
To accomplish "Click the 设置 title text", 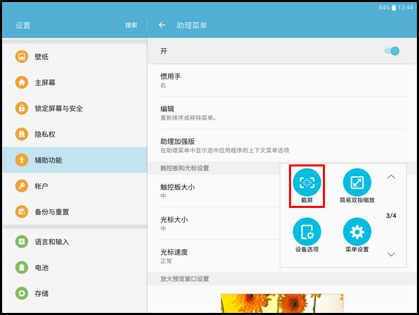I will tap(23, 26).
